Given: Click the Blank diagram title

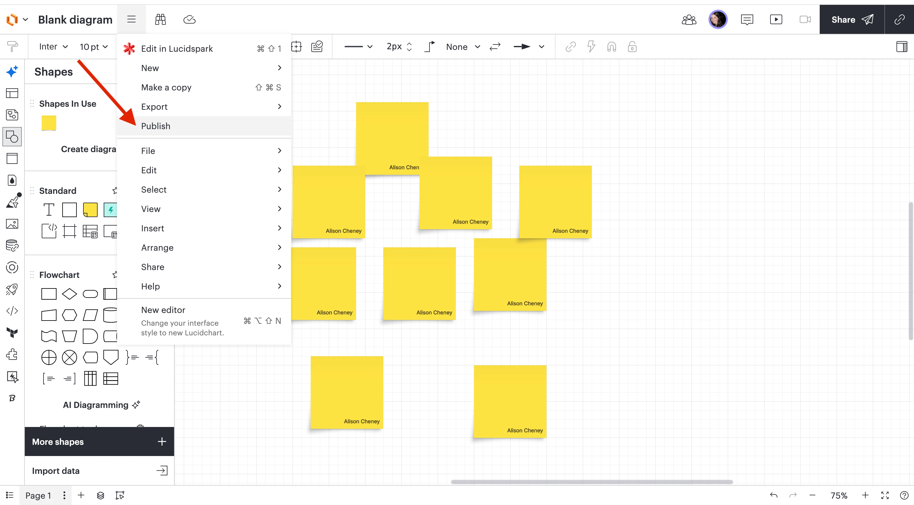Looking at the screenshot, I should (x=75, y=20).
